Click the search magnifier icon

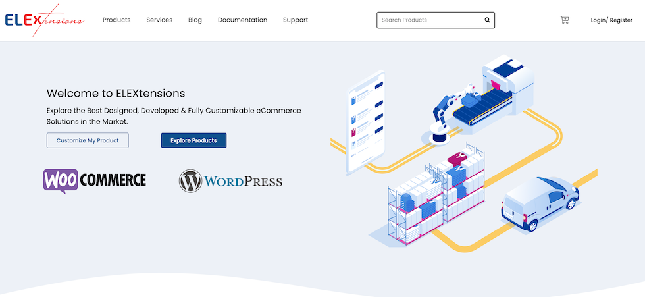click(487, 20)
